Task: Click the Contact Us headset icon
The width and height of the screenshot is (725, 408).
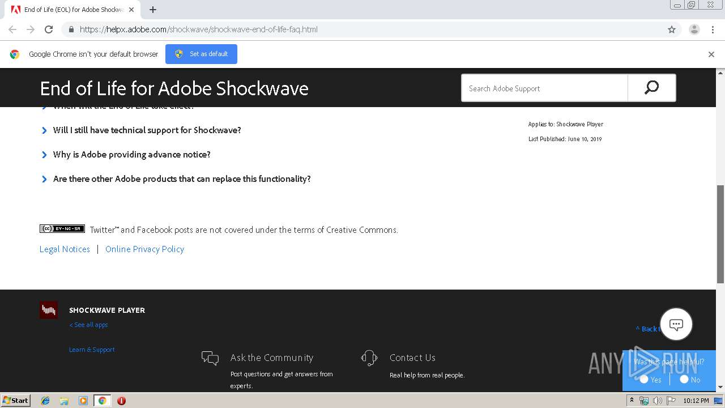Action: pyautogui.click(x=369, y=358)
